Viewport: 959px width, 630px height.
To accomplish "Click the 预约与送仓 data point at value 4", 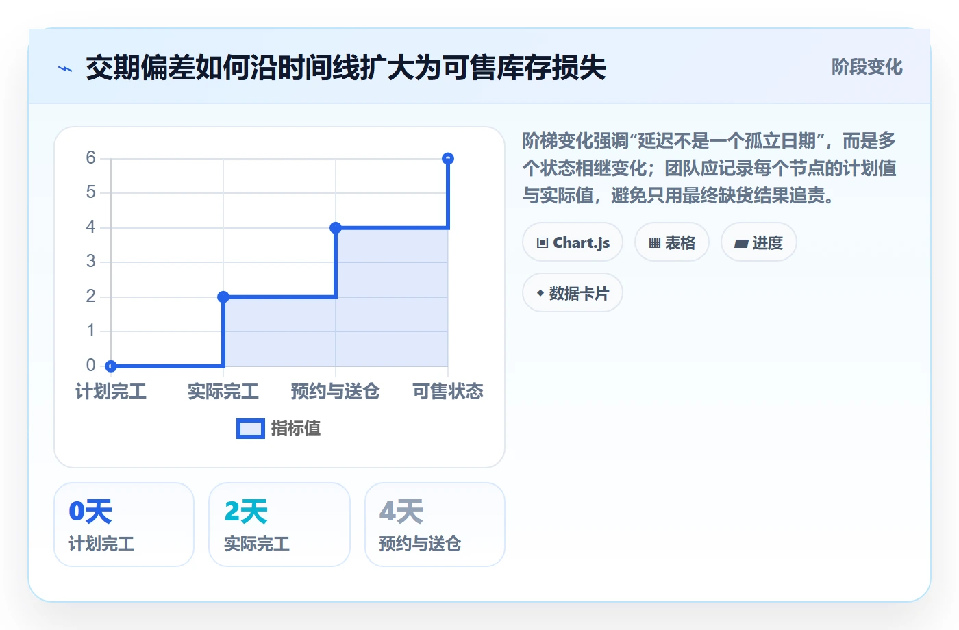I will (x=336, y=227).
